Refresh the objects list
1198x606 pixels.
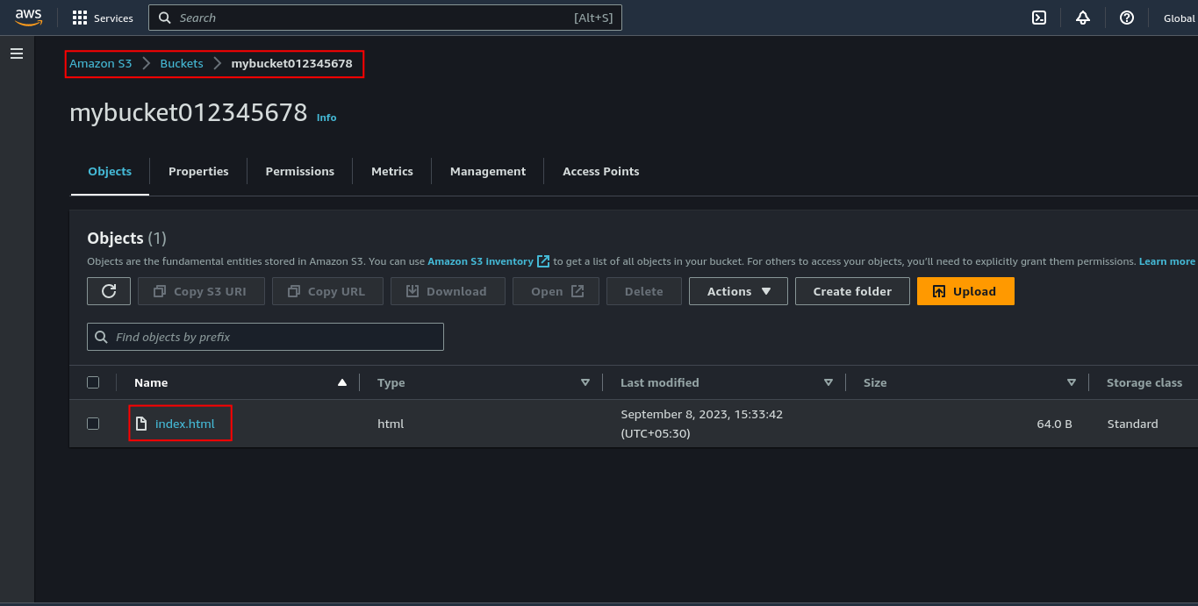click(x=109, y=291)
